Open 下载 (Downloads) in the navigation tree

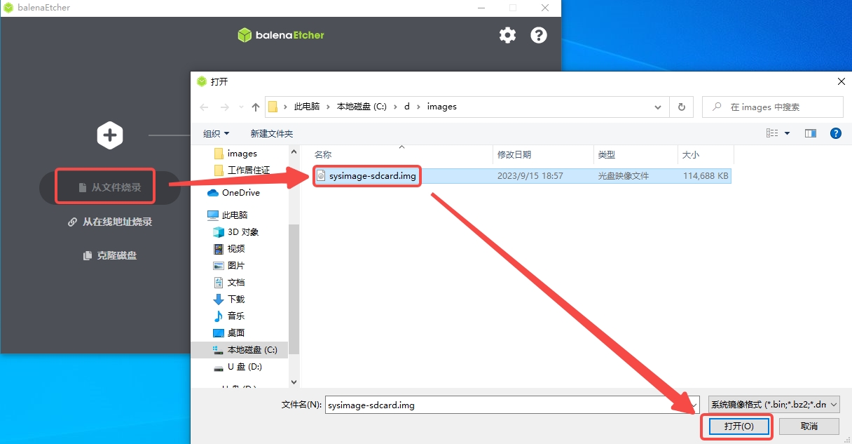pos(229,300)
